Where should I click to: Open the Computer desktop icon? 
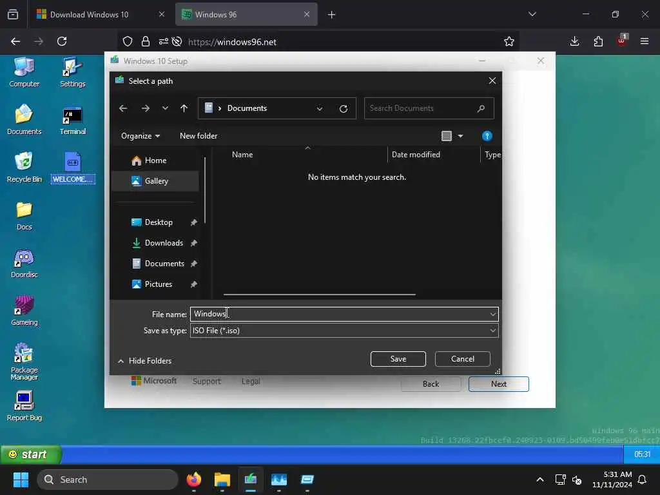(x=24, y=72)
